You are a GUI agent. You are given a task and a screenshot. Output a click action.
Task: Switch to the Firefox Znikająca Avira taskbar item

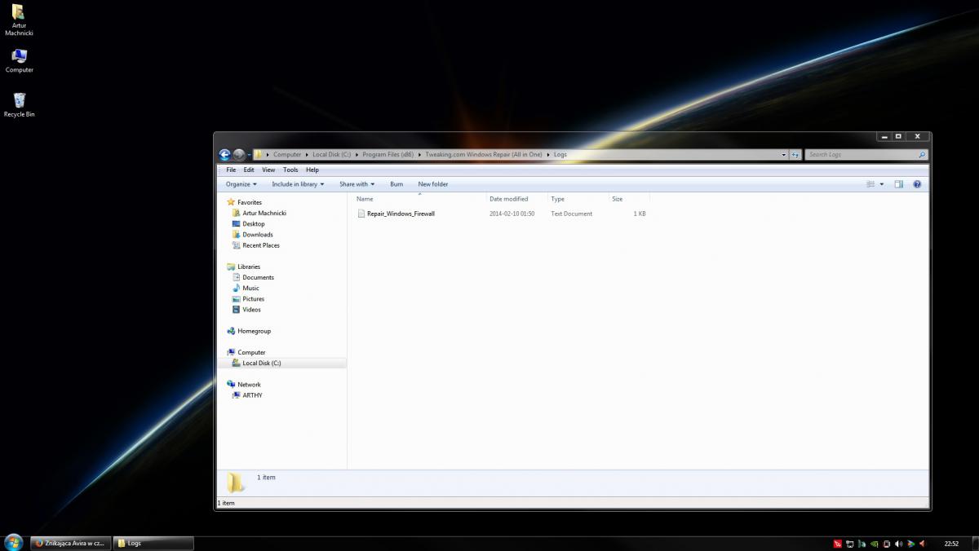coord(69,543)
